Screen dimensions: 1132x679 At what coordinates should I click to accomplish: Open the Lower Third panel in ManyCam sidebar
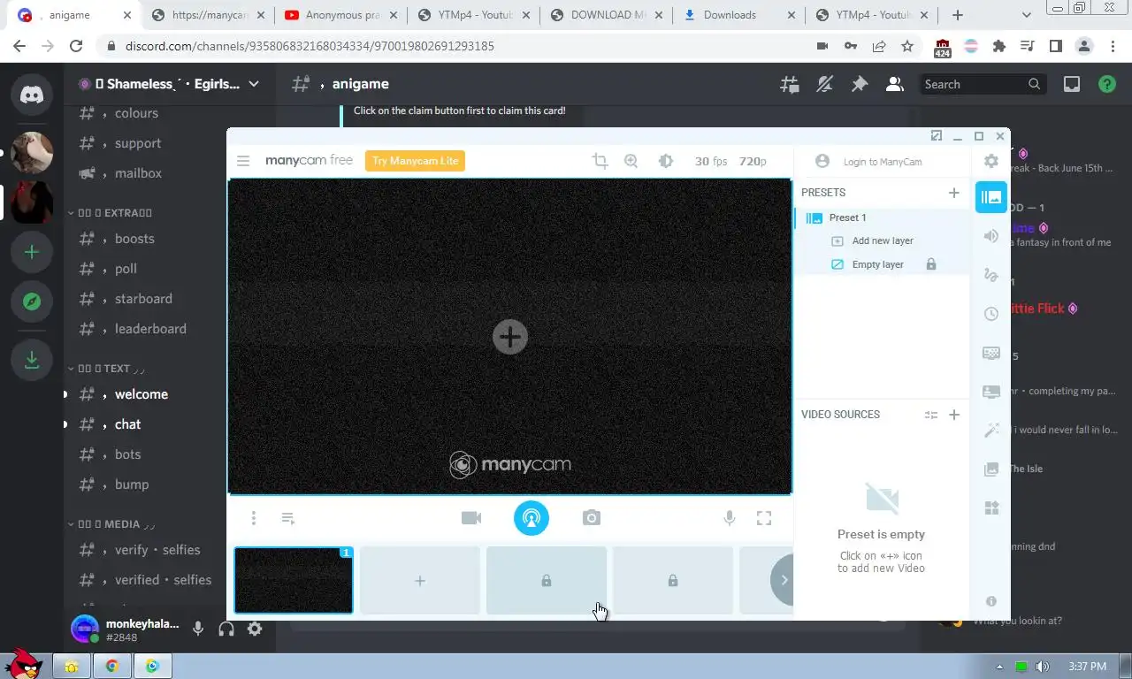(991, 392)
